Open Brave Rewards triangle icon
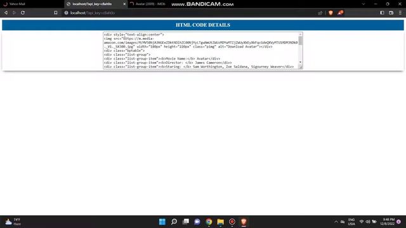This screenshot has height=228, width=406. point(340,13)
